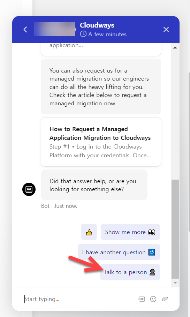Open the GIF picker

142,299
